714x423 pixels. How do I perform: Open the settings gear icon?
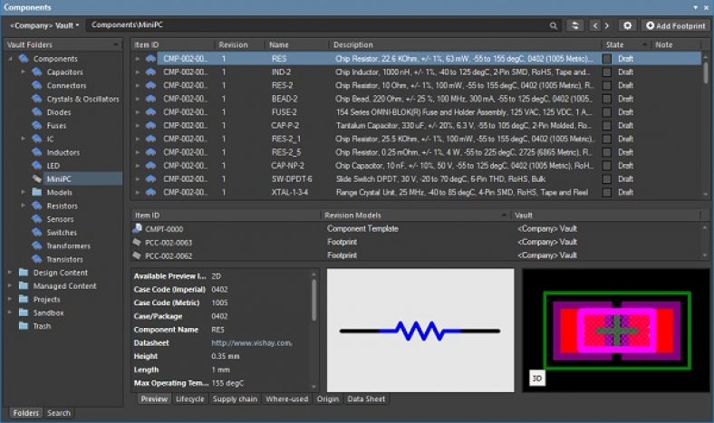[x=627, y=25]
